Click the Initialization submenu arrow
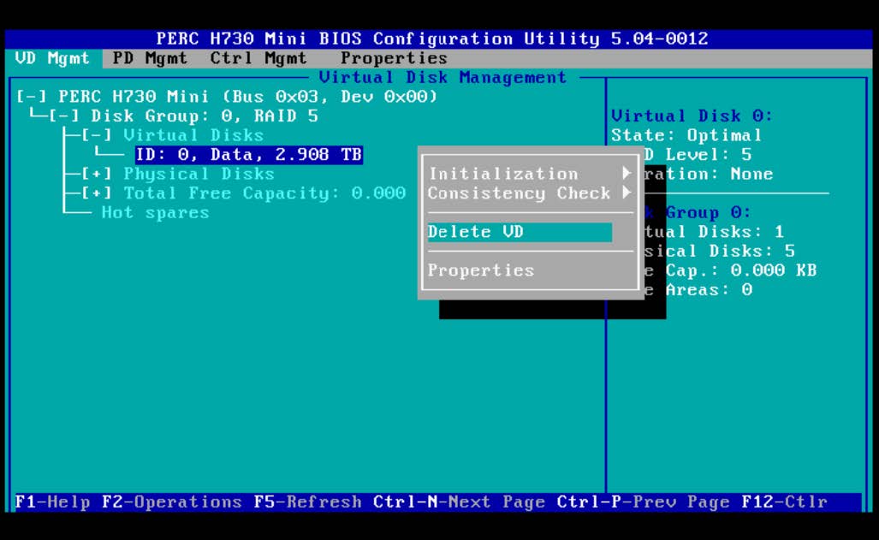The width and height of the screenshot is (879, 540). [x=627, y=173]
